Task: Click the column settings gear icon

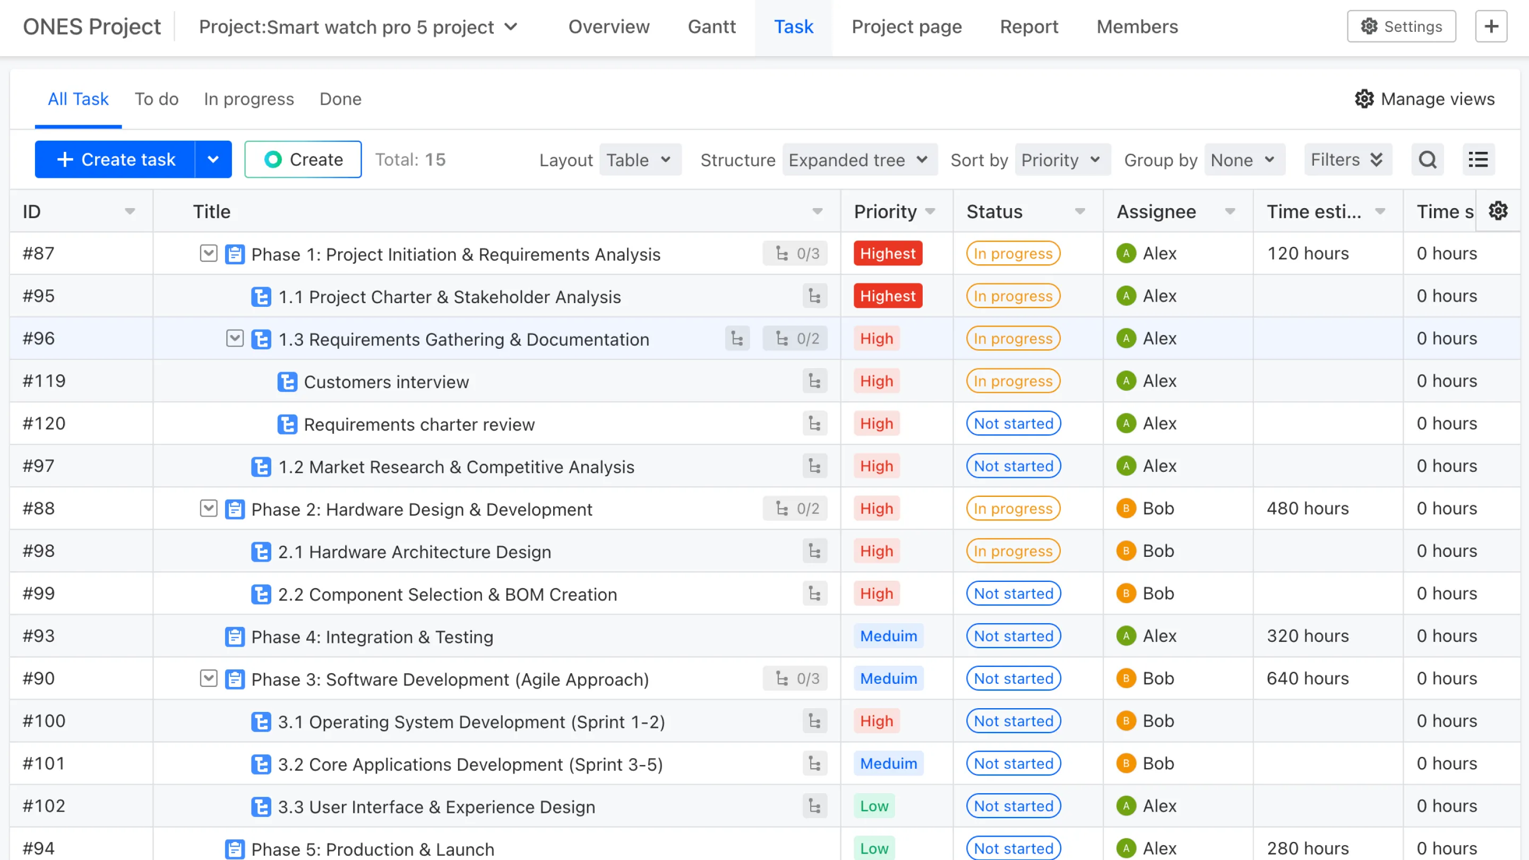Action: 1498,211
